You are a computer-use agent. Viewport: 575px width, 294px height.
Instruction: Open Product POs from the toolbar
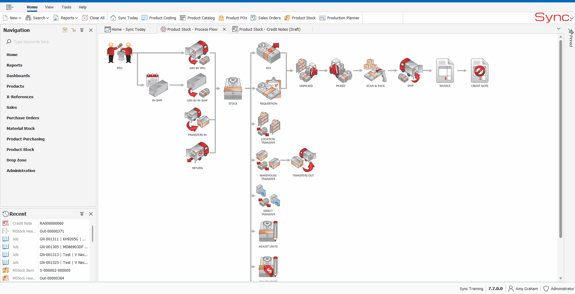pyautogui.click(x=233, y=18)
